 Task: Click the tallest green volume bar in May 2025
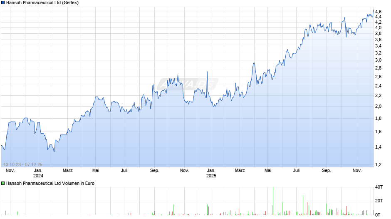click(273, 201)
